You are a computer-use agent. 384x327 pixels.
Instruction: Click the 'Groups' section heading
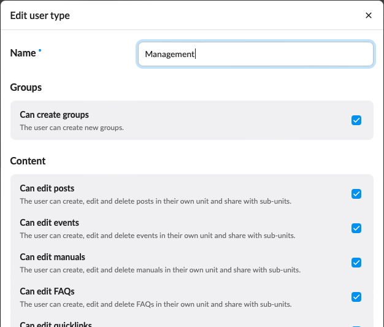click(26, 88)
